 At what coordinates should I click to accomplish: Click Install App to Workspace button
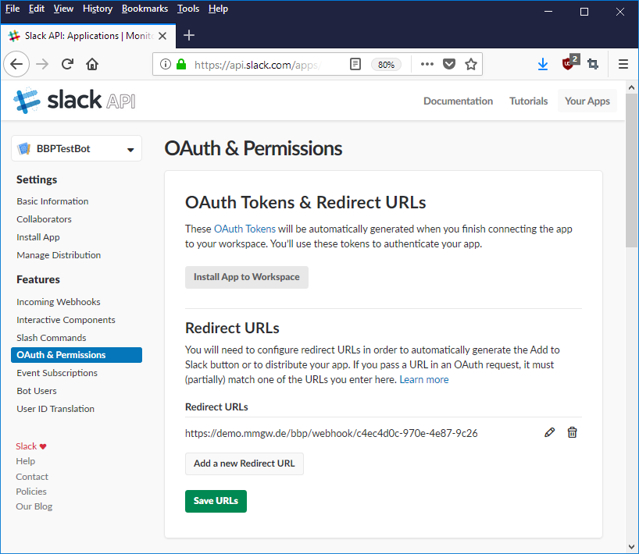(247, 277)
